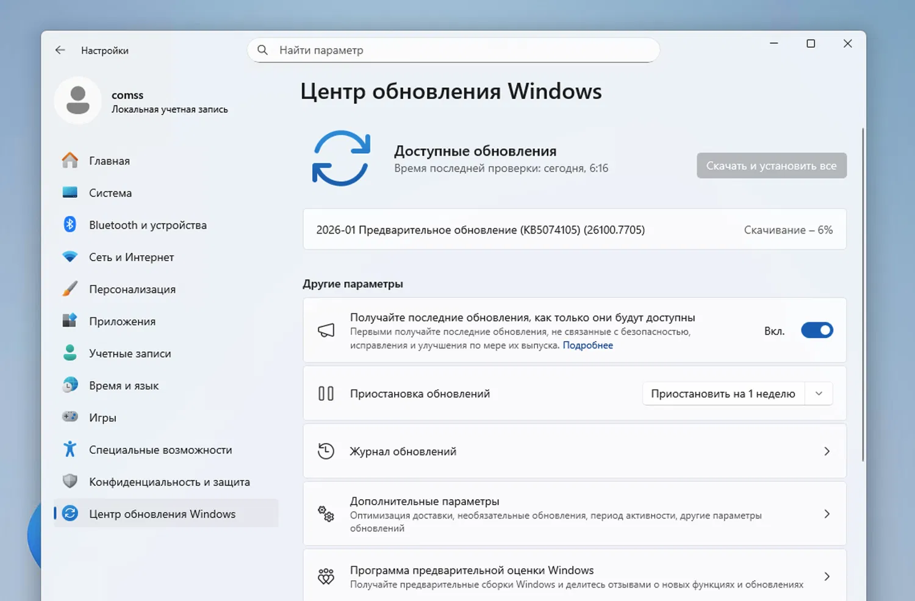Click the Настройки window title text
The image size is (915, 601).
pos(105,51)
